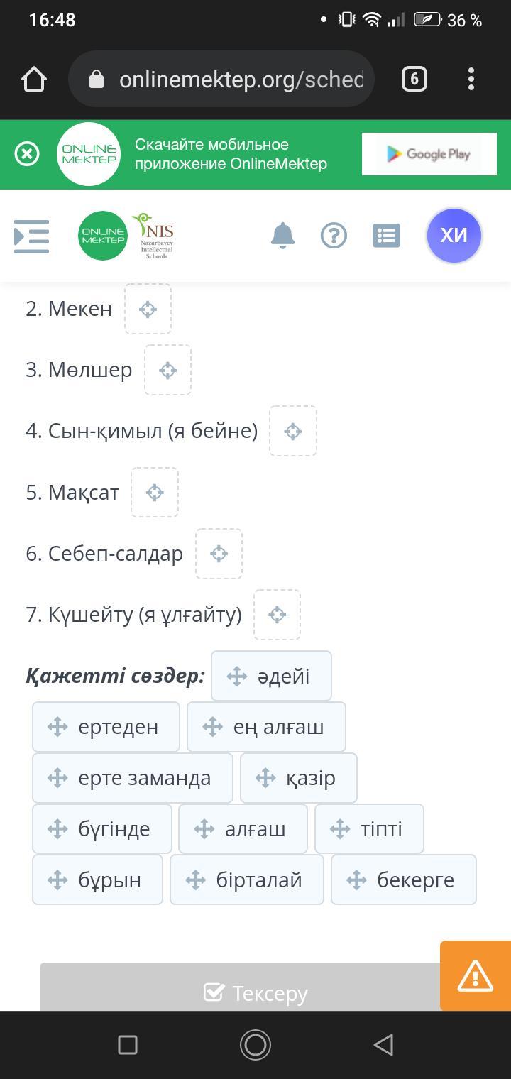Open the Google Play download button

pyautogui.click(x=428, y=154)
